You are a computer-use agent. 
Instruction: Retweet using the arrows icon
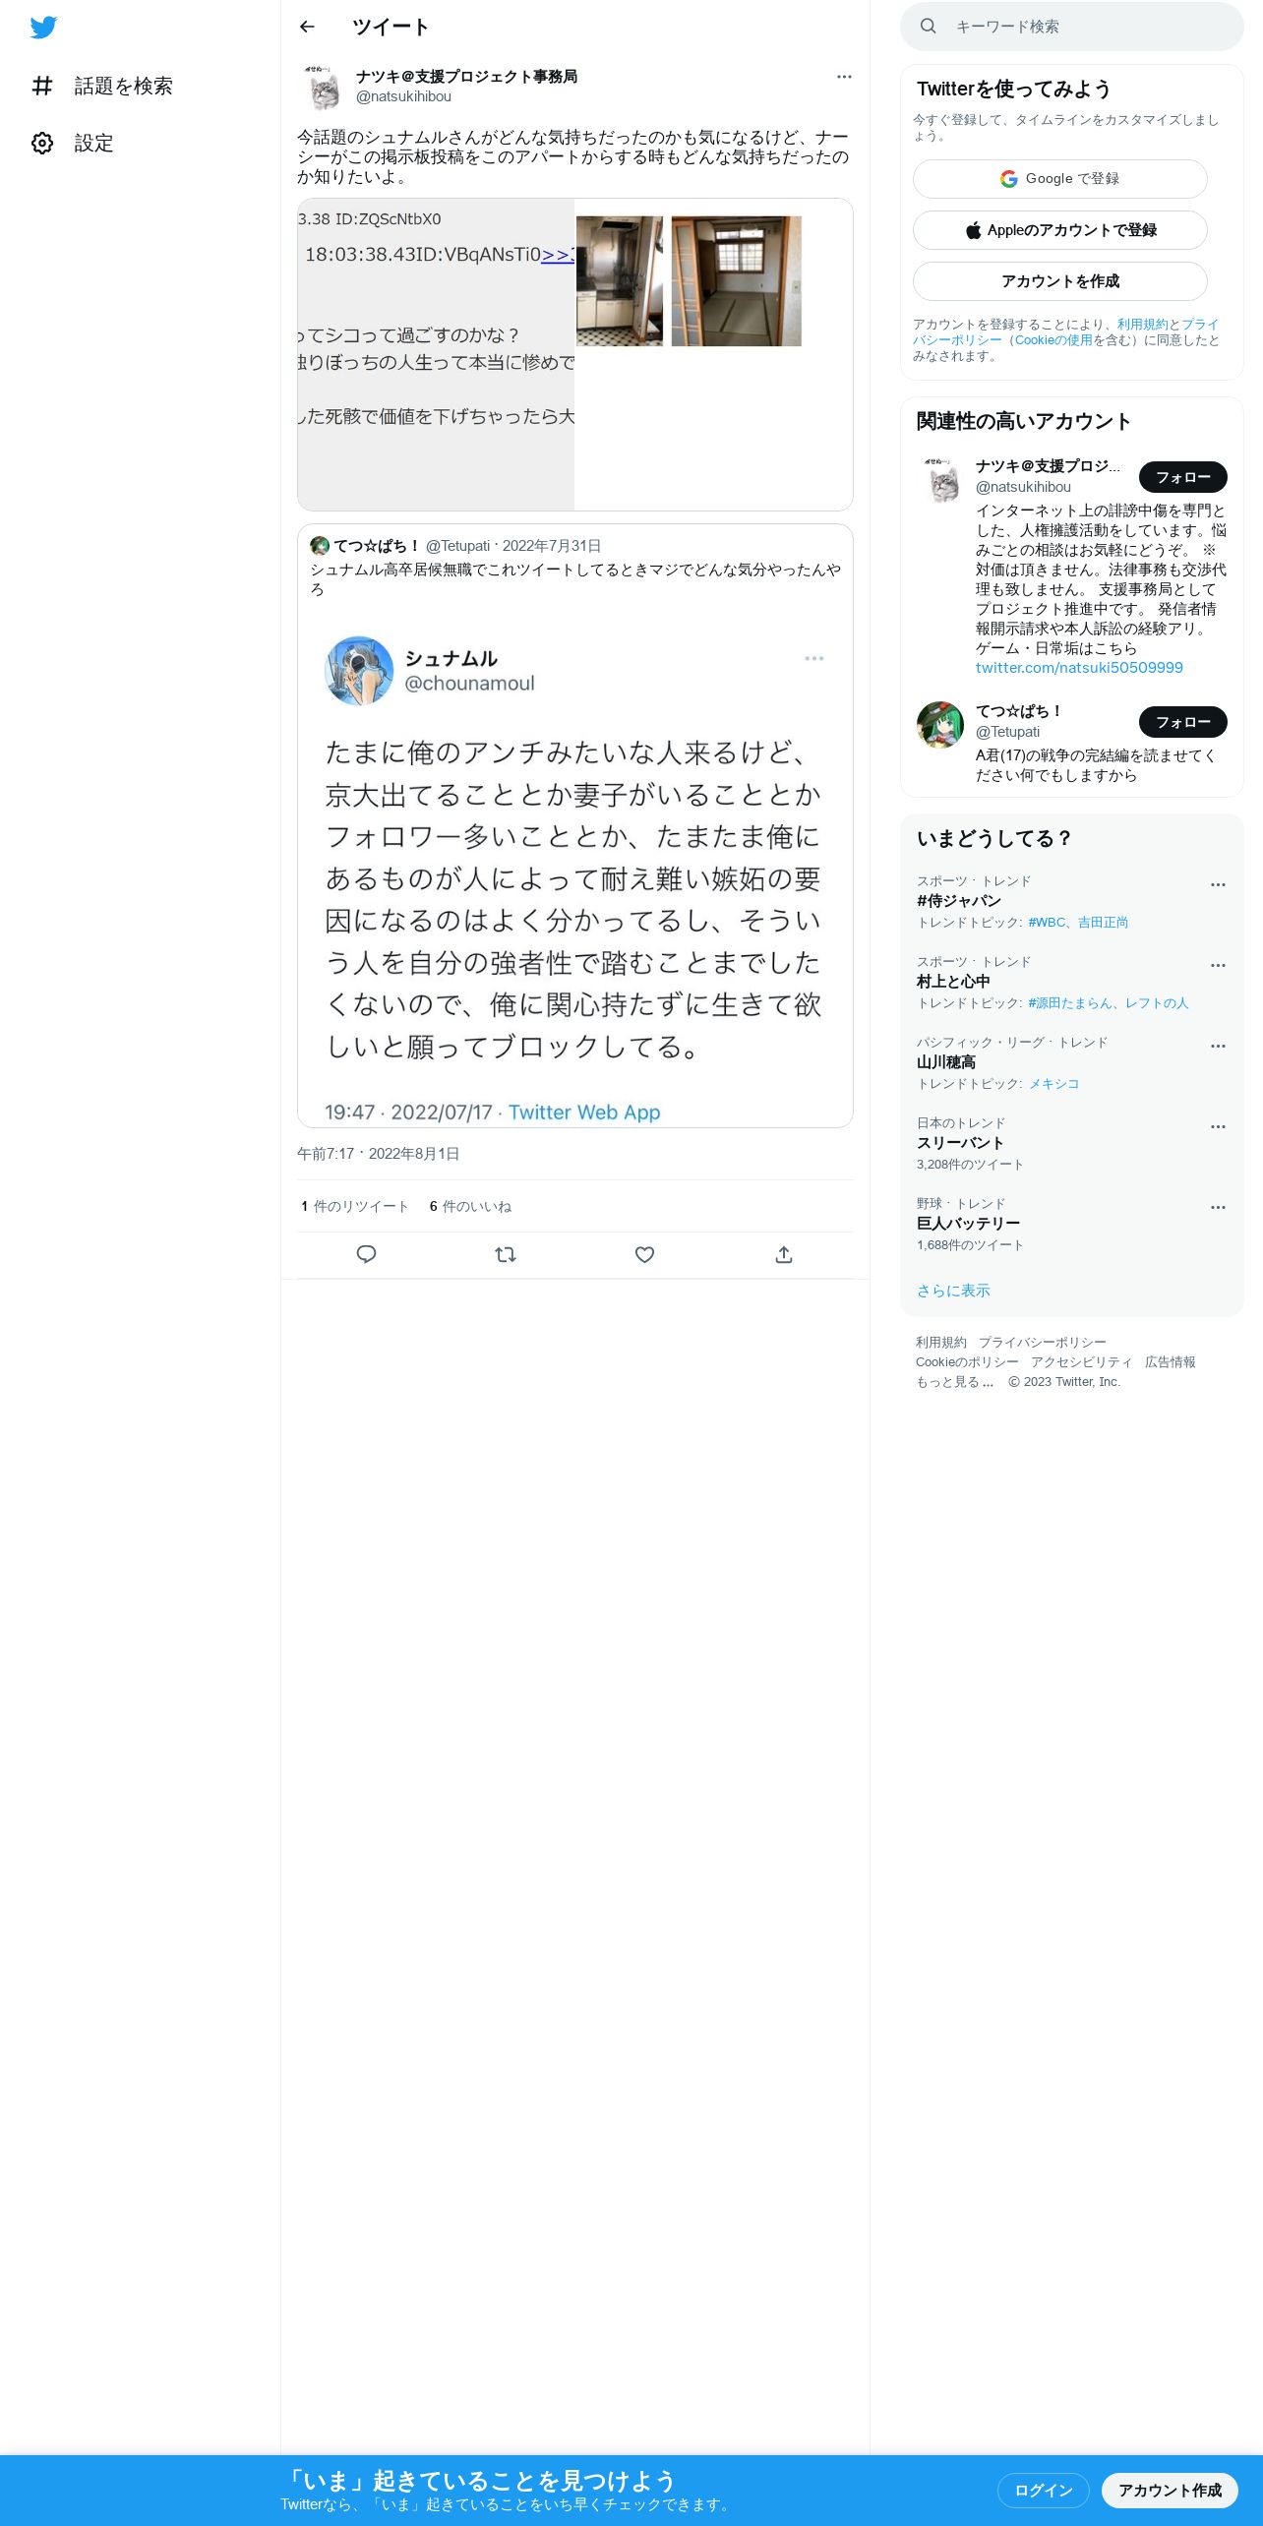pos(506,1254)
